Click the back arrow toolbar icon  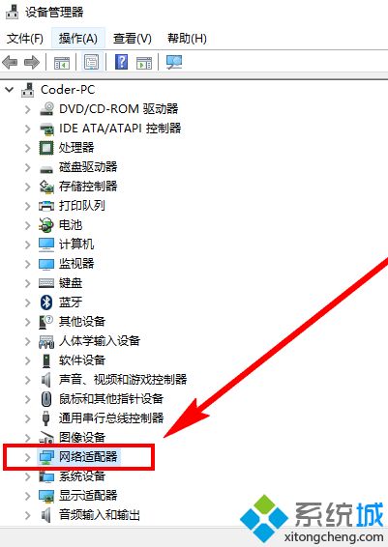click(10, 63)
